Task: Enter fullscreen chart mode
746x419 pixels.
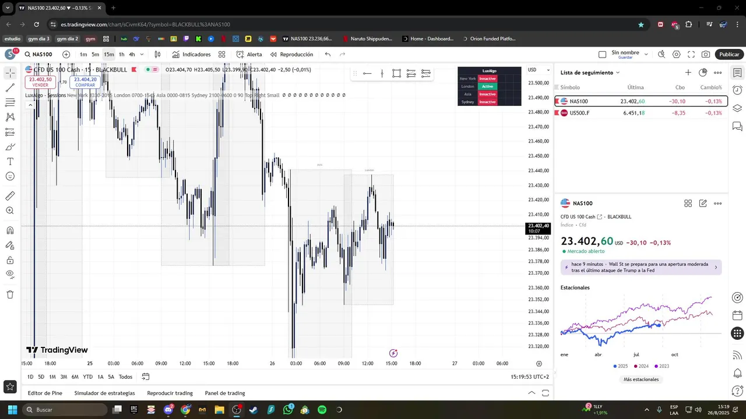Action: (691, 54)
